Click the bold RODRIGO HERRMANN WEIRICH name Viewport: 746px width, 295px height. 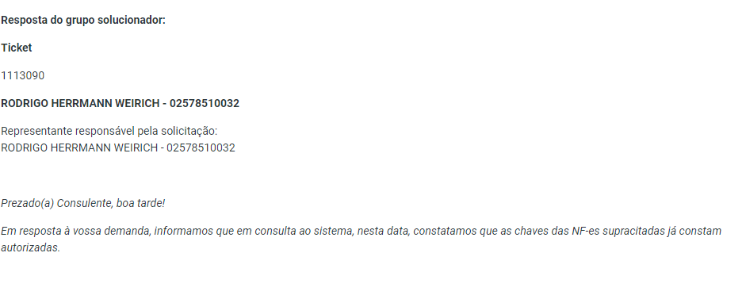tap(80, 103)
